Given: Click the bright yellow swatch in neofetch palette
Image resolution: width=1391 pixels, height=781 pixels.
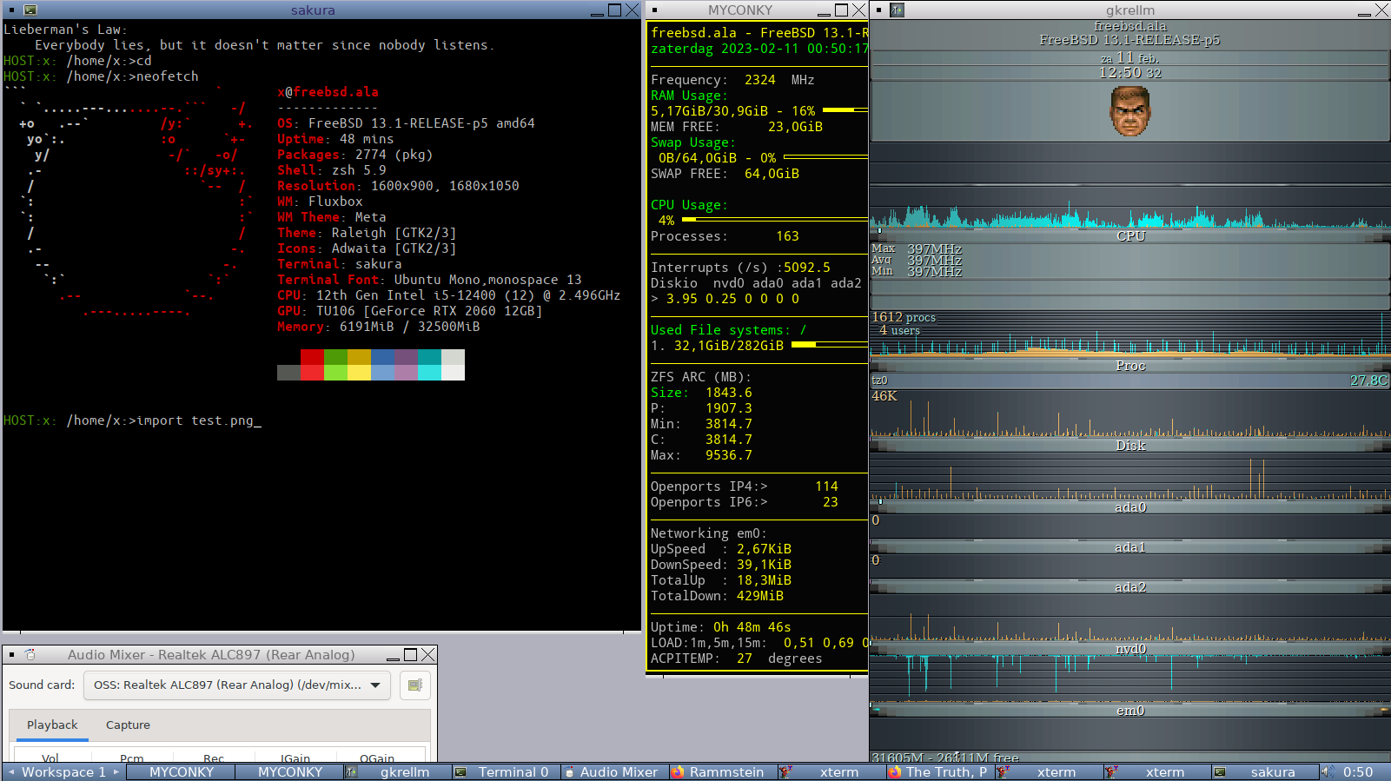Looking at the screenshot, I should coord(359,373).
